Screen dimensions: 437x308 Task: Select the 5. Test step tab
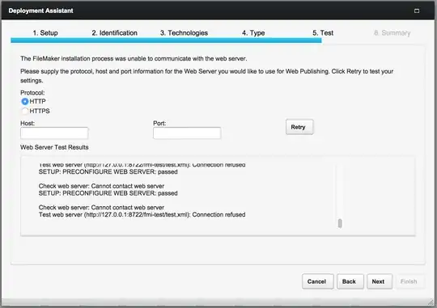coord(323,33)
